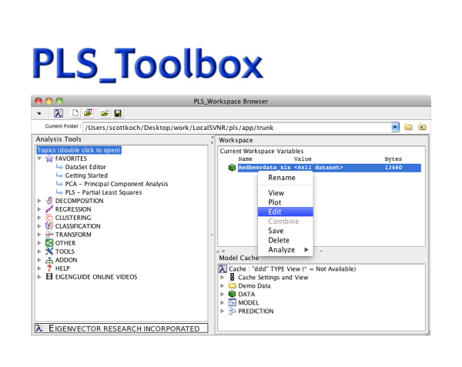Viewport: 462px width, 367px height.
Task: Click the green DATA cube icon in Model Cache
Action: [x=233, y=294]
